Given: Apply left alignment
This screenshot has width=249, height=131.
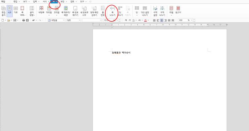Looking at the screenshot, I should 158,20.
